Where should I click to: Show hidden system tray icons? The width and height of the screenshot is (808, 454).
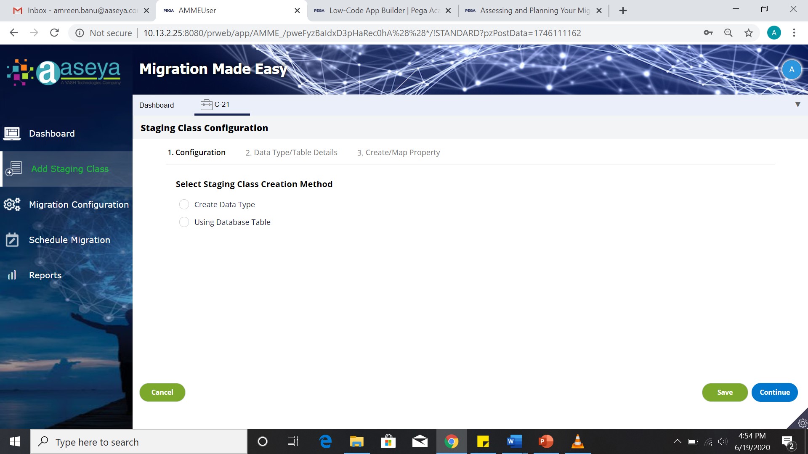coord(677,441)
